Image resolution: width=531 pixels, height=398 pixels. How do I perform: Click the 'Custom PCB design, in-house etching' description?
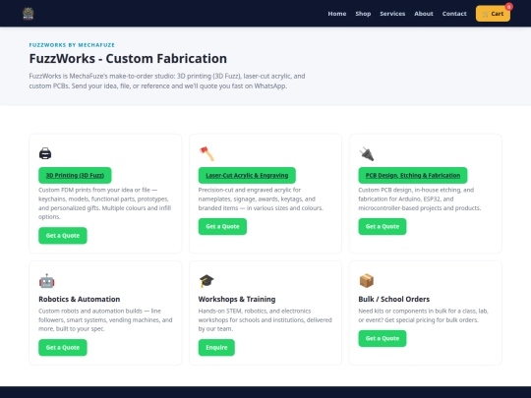click(x=420, y=199)
